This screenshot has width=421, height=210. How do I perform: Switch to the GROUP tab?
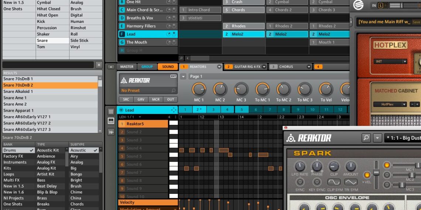147,67
